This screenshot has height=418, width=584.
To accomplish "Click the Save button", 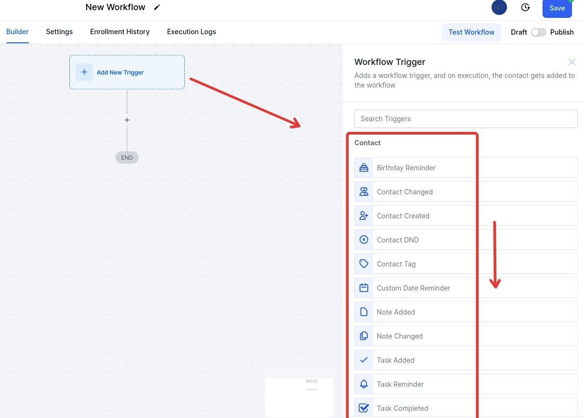I will coord(557,8).
